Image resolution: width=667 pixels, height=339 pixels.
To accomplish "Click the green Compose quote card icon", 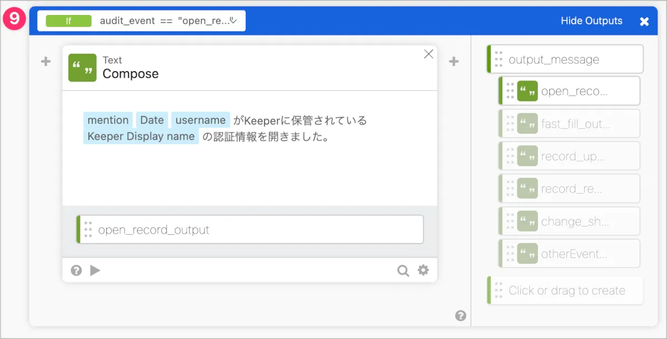I will pyautogui.click(x=82, y=68).
